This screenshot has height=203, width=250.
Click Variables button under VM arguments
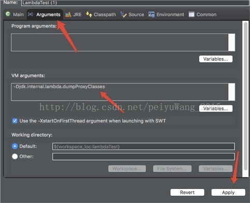[216, 109]
